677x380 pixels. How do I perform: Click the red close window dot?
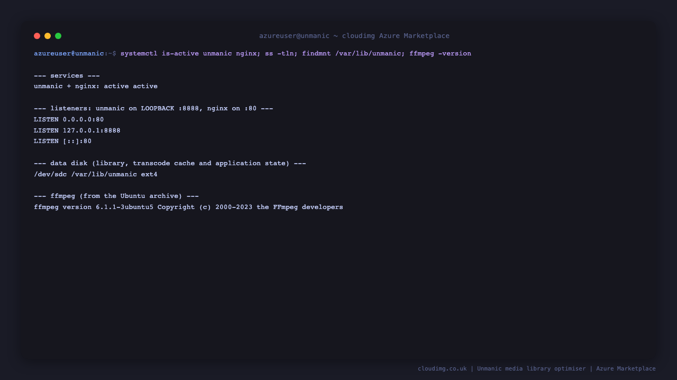coord(37,36)
